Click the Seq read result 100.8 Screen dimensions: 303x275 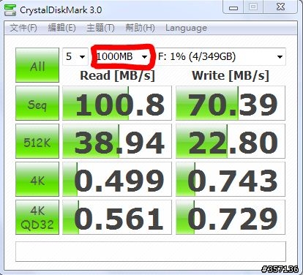[117, 103]
